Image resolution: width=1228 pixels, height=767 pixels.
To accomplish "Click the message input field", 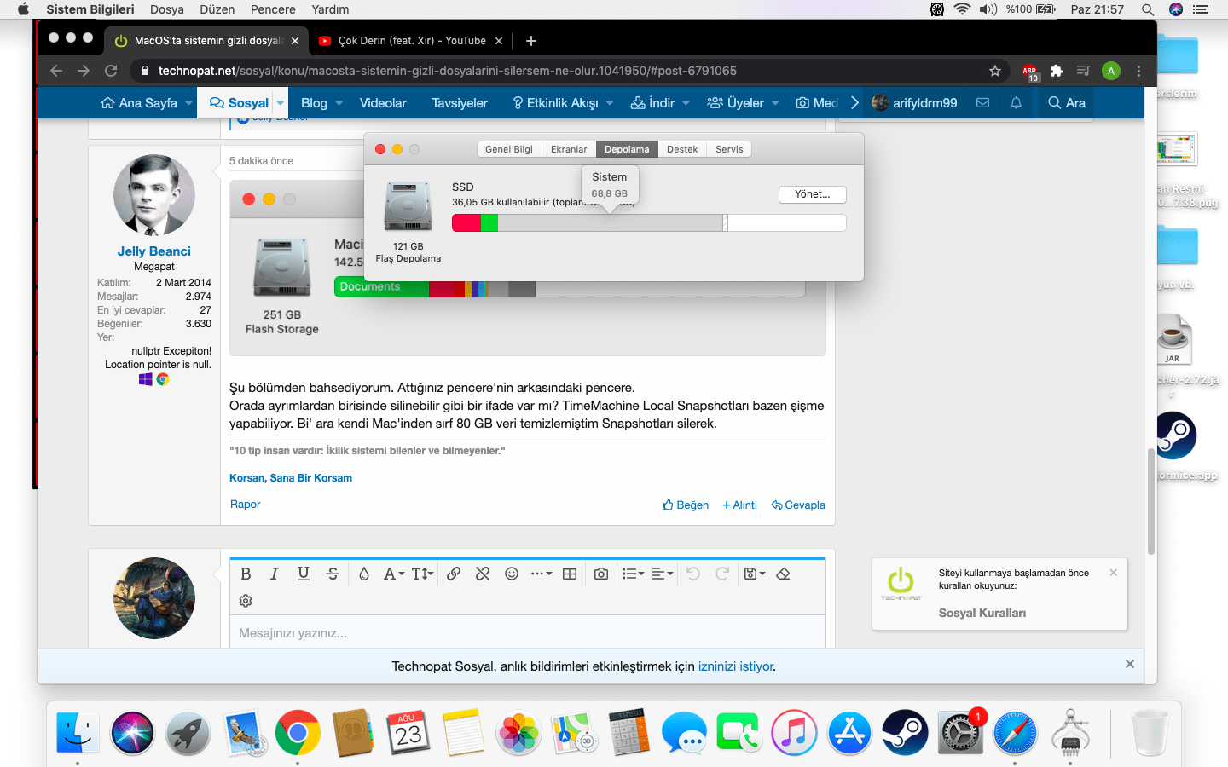I will (527, 632).
